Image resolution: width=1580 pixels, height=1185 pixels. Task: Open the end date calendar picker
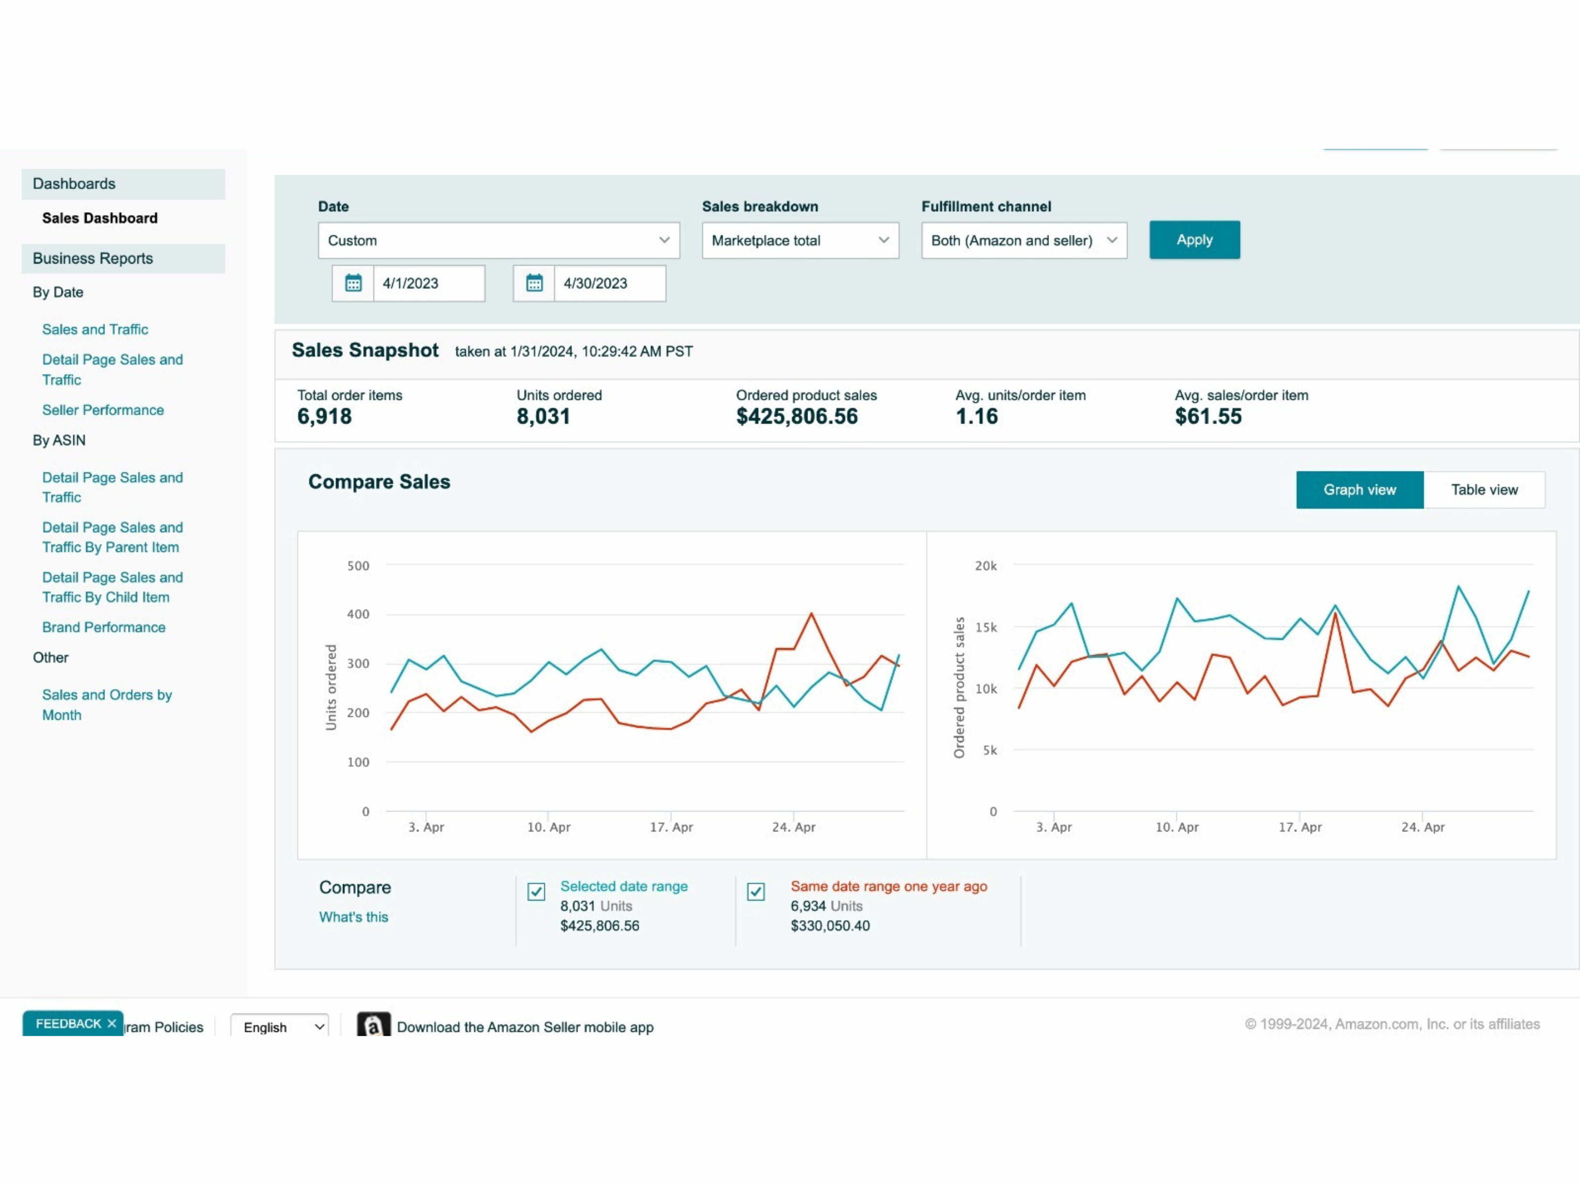tap(535, 284)
